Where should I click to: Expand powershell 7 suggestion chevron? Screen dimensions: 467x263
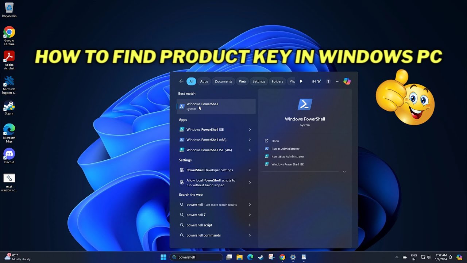250,215
